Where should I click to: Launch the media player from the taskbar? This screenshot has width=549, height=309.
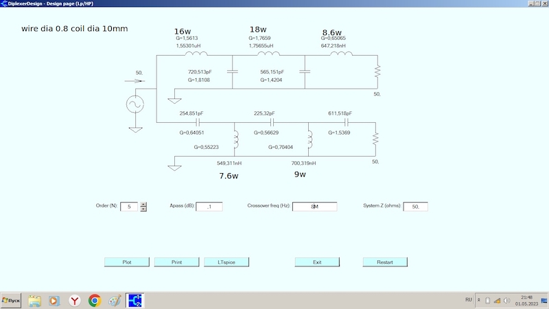click(x=54, y=300)
